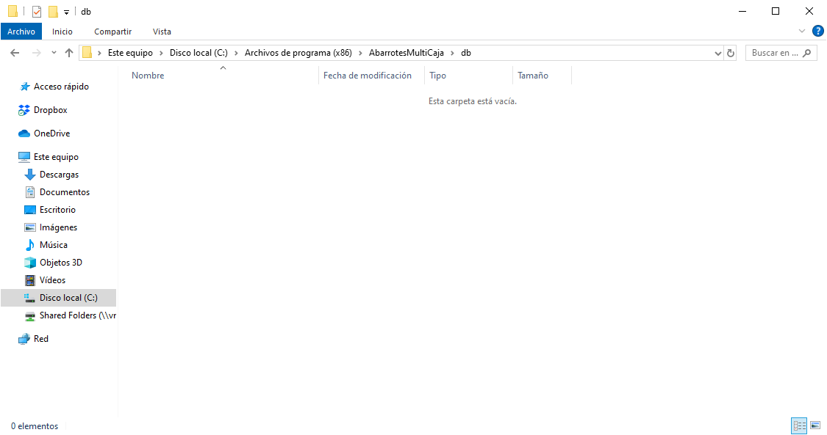
Task: Click the back navigation arrow
Action: click(x=15, y=52)
